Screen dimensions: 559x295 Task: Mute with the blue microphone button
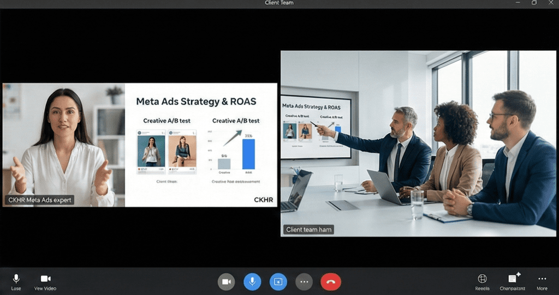[x=252, y=282]
